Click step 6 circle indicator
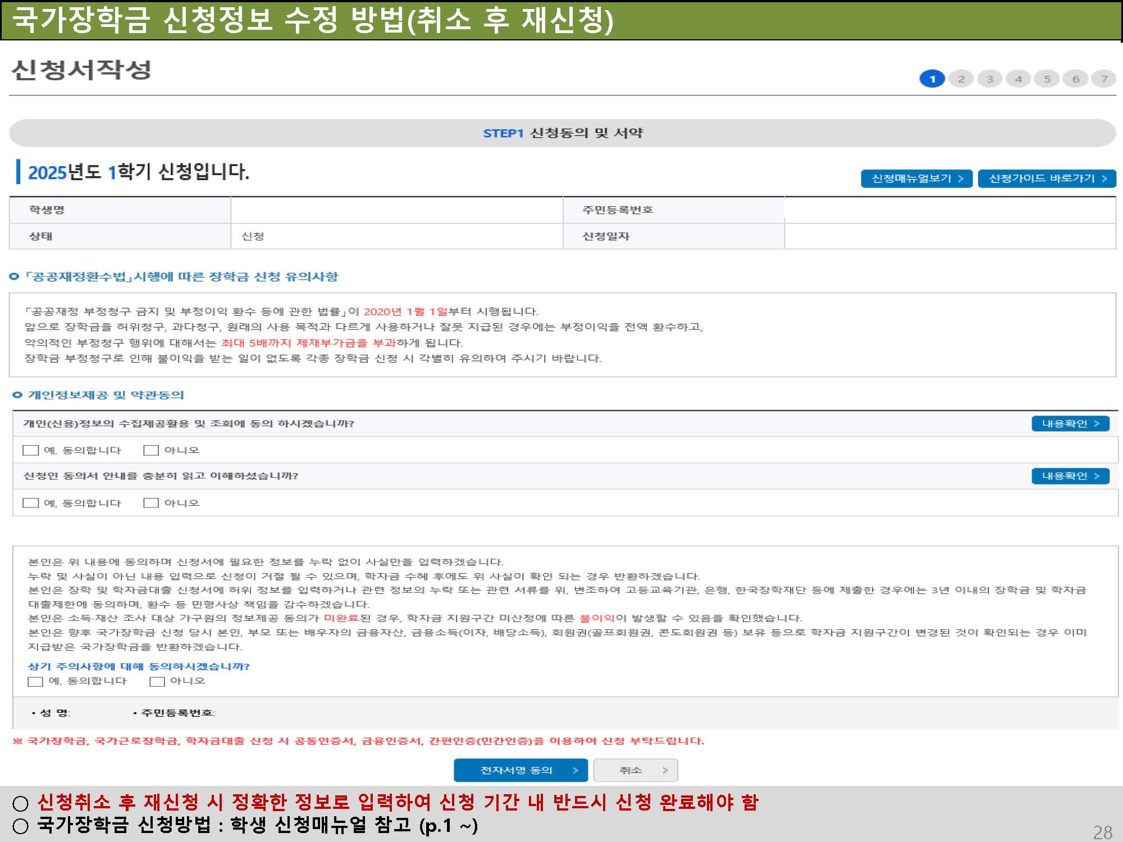The width and height of the screenshot is (1123, 842). 1075,79
